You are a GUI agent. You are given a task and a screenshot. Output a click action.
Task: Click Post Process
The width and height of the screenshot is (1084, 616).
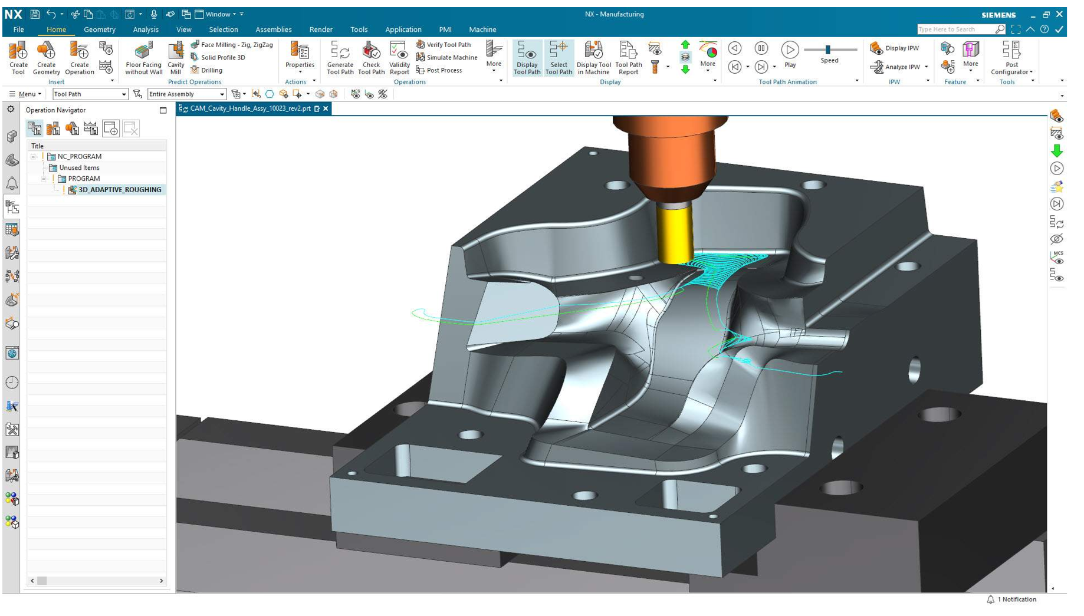click(x=439, y=70)
